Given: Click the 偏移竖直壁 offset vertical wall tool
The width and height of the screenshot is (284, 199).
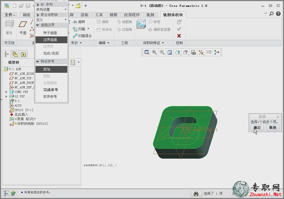Looking at the screenshot, I should tap(159, 29).
